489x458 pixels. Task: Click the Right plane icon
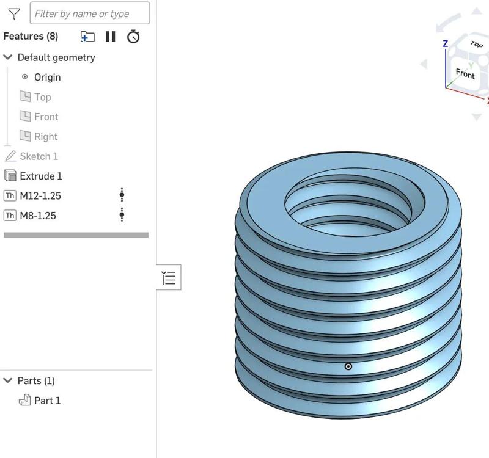pyautogui.click(x=25, y=136)
